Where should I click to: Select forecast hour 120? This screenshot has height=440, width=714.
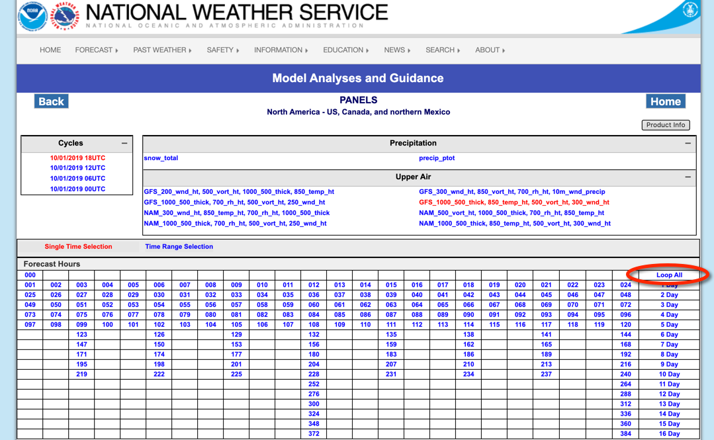626,325
